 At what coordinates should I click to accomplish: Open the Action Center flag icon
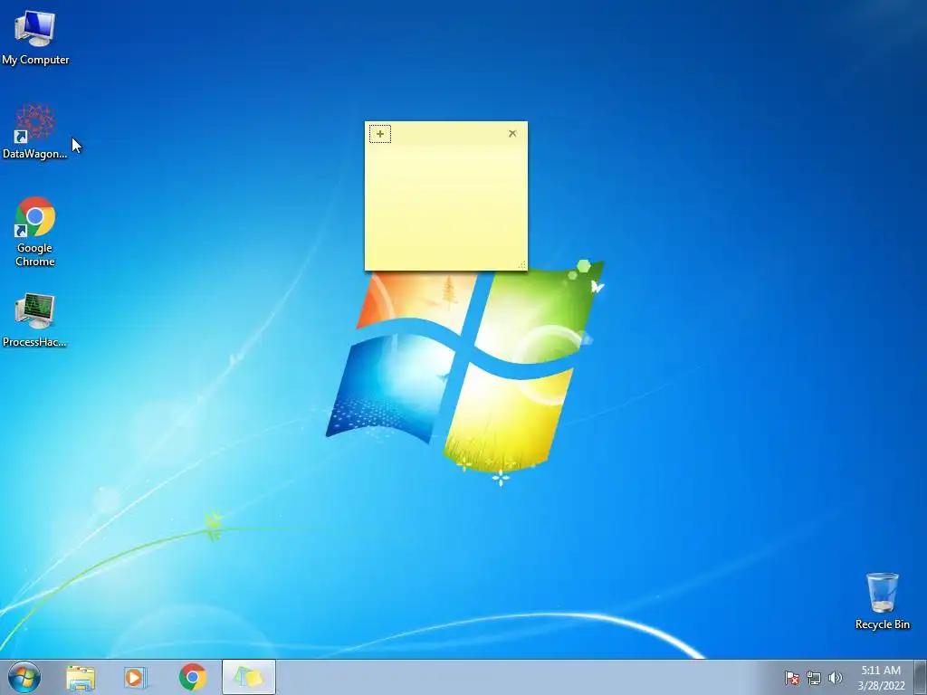(792, 678)
